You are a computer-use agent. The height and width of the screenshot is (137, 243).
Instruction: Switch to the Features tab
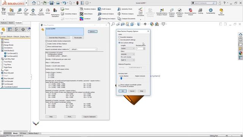point(4,23)
